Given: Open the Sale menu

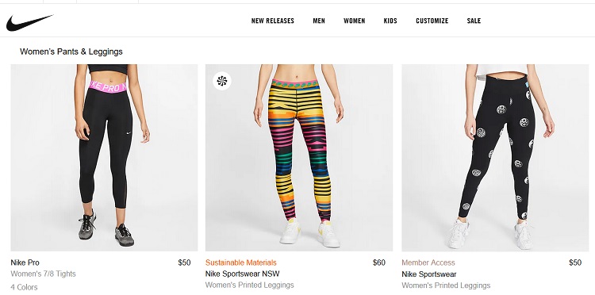Looking at the screenshot, I should pyautogui.click(x=474, y=21).
